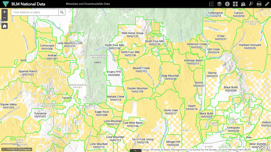This screenshot has width=271, height=152.
Task: Select Double Mountain NV02109 allotment
Action: coord(137,90)
